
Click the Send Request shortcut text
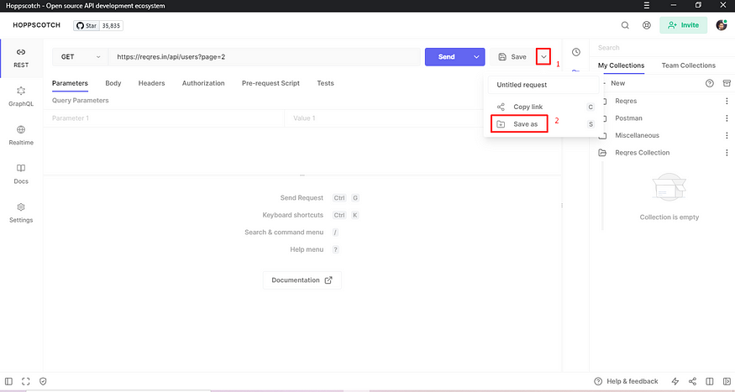pyautogui.click(x=302, y=198)
